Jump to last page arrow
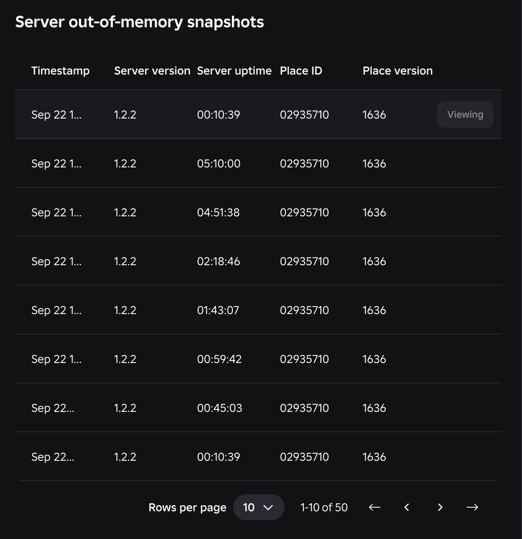The image size is (522, 539). pos(472,507)
